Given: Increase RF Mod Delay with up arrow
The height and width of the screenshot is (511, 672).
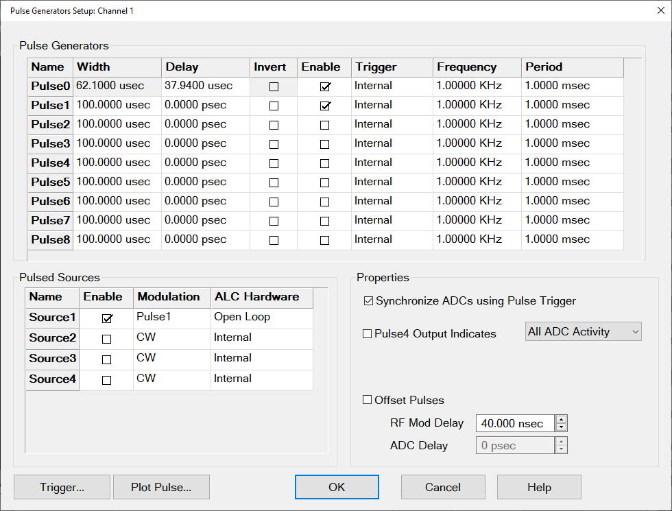Looking at the screenshot, I should pos(561,420).
